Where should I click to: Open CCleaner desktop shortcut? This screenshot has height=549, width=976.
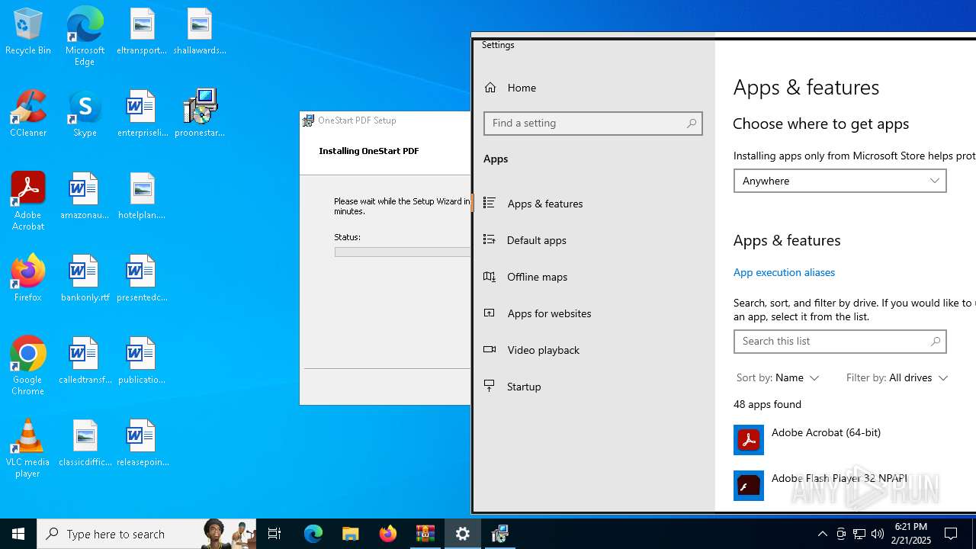[x=28, y=114]
